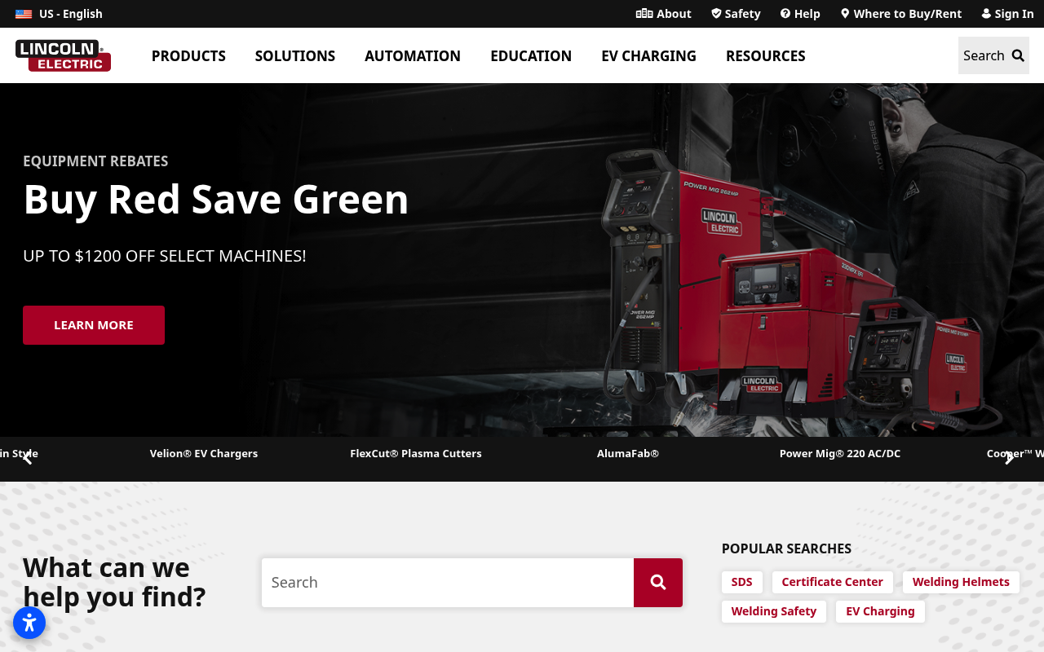Click the red search magnifier button
The image size is (1044, 652).
(x=658, y=583)
